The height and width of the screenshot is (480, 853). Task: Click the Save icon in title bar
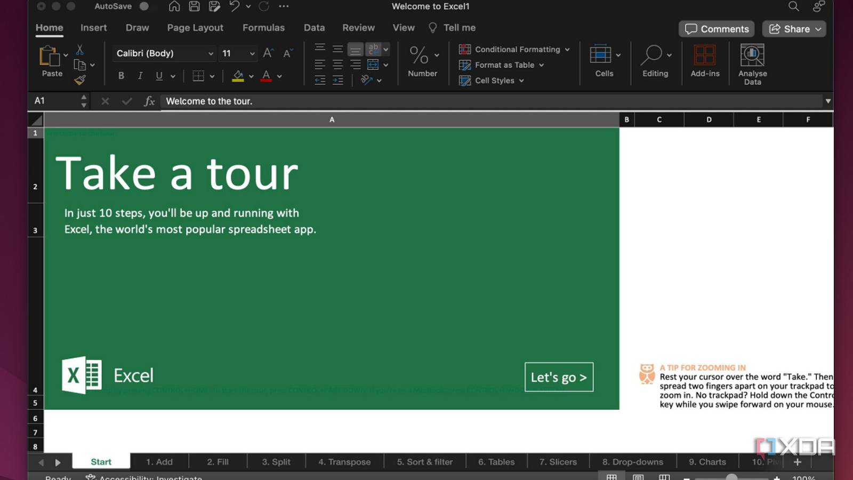(x=194, y=6)
